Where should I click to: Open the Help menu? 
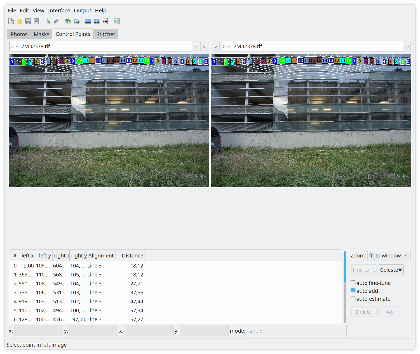[x=101, y=11]
